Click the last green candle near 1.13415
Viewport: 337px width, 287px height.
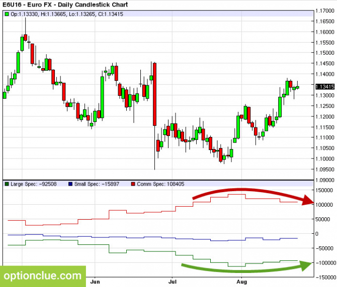(297, 87)
